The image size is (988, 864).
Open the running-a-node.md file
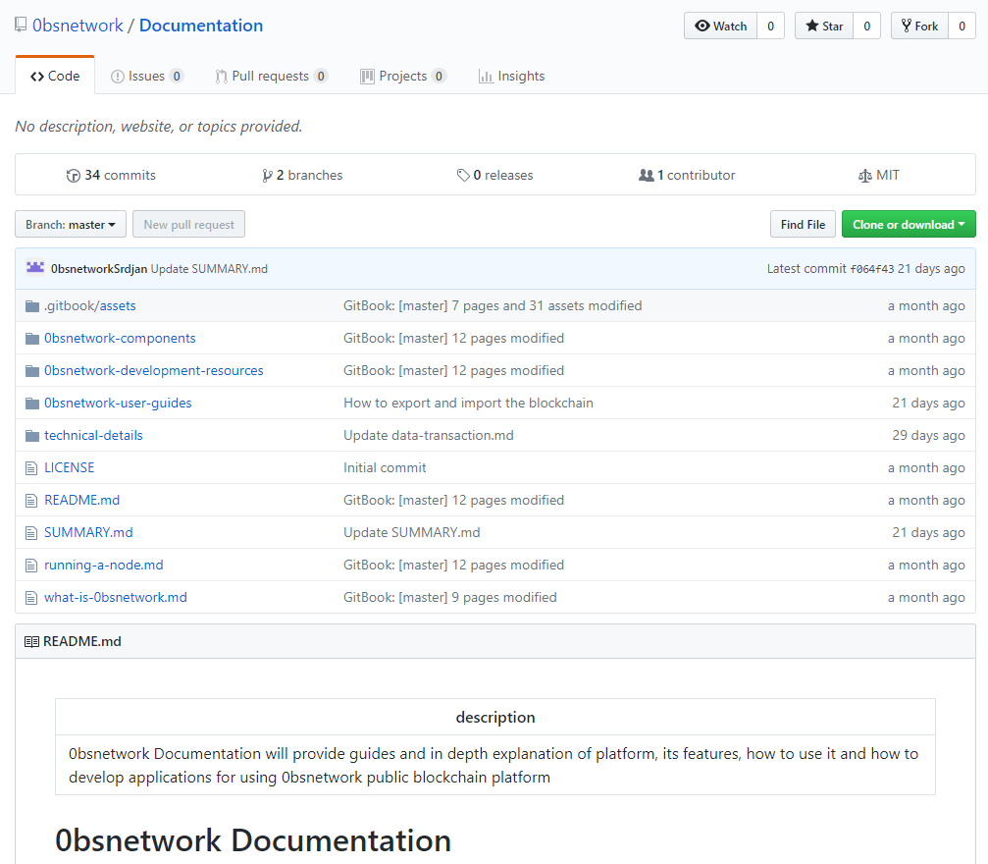pos(103,566)
